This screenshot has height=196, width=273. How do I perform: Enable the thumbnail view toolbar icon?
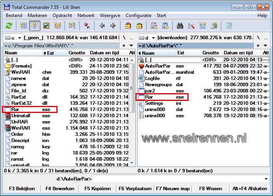46,26
